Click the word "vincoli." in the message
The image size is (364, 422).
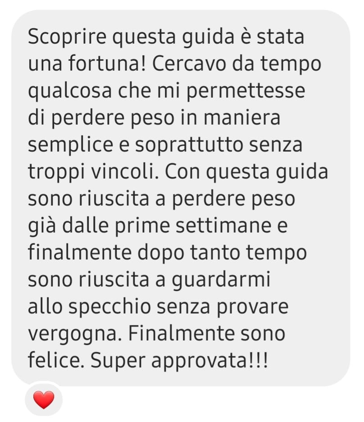point(125,171)
